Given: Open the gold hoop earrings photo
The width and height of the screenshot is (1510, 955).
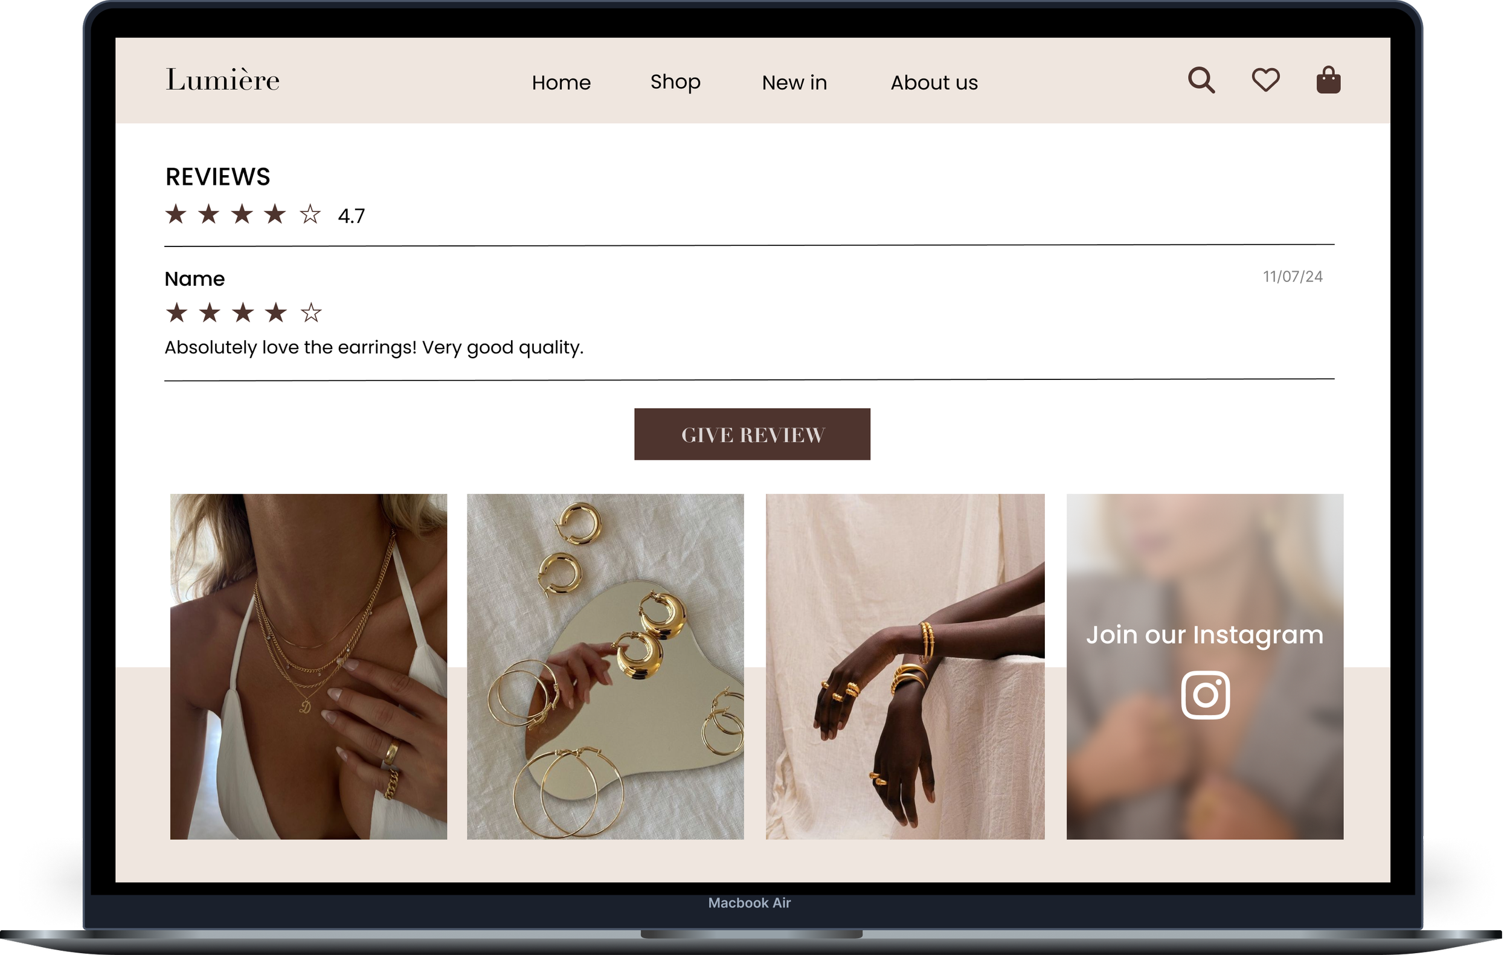Looking at the screenshot, I should click(605, 666).
